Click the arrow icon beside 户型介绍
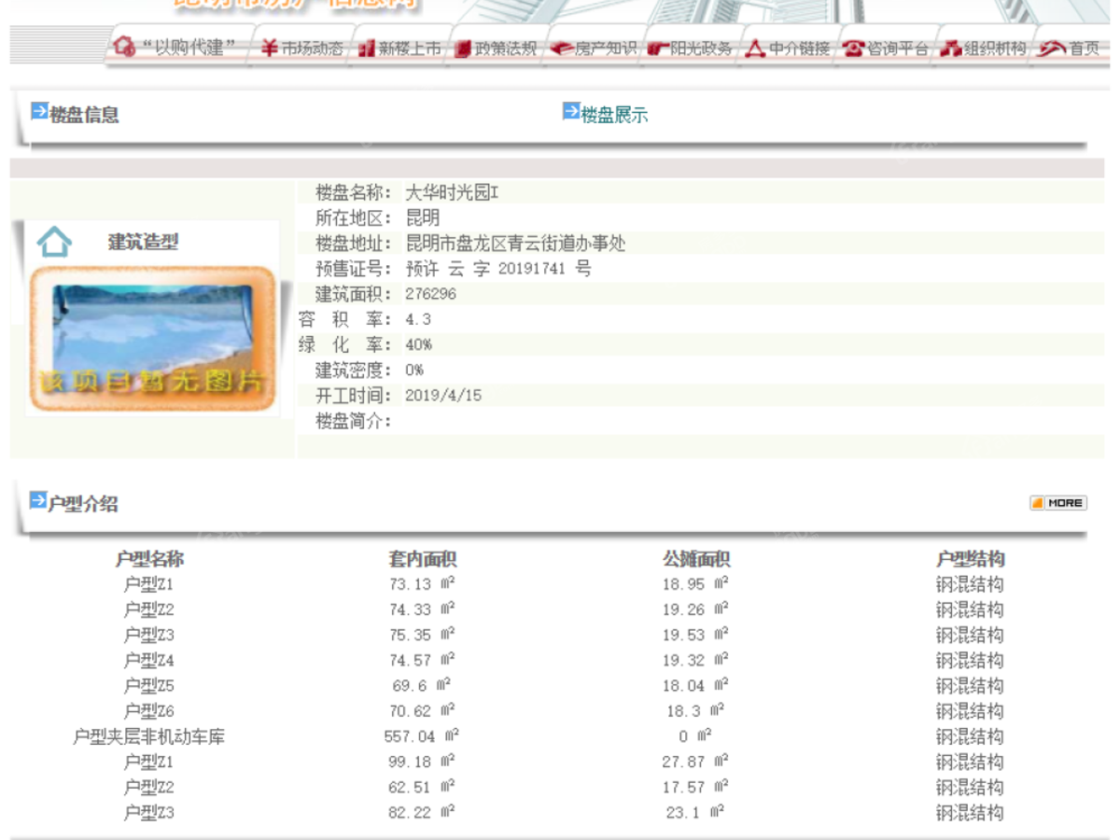This screenshot has height=840, width=1120. (x=38, y=499)
